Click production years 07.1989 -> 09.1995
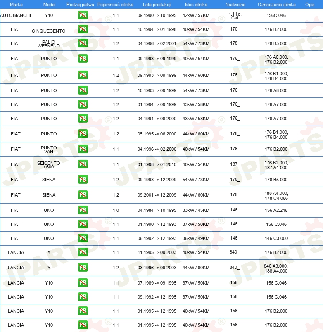The width and height of the screenshot is (323, 332). point(157,283)
